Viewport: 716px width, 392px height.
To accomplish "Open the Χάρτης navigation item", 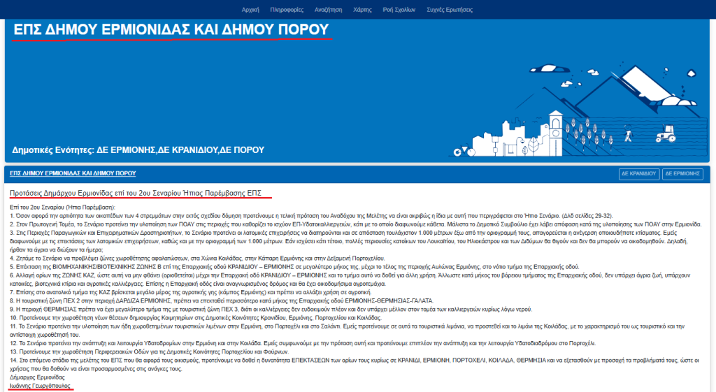I will point(363,10).
